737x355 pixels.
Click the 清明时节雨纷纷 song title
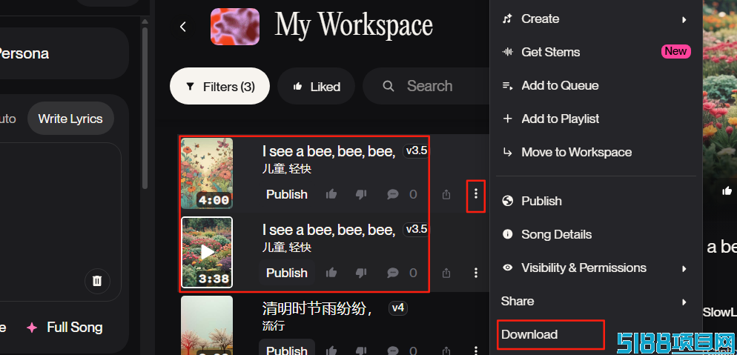(x=318, y=308)
